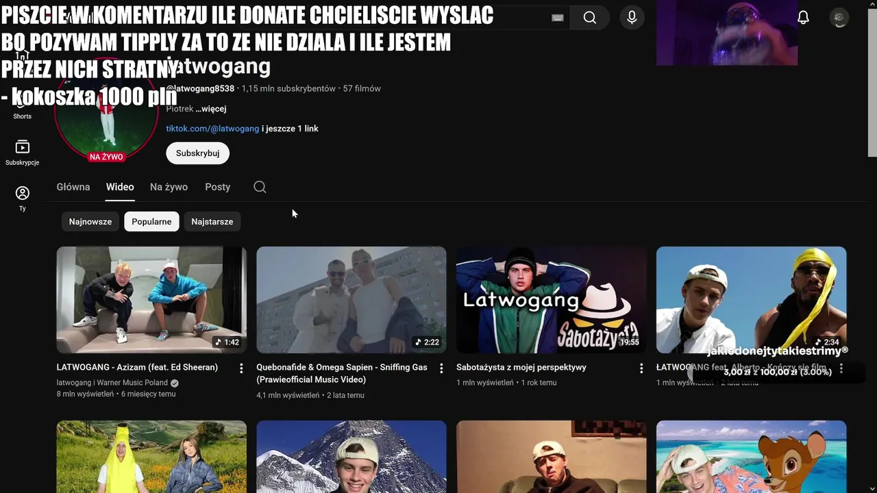Open options menu for LATWOGANG - Azizam video
Image resolution: width=877 pixels, height=493 pixels.
(240, 368)
